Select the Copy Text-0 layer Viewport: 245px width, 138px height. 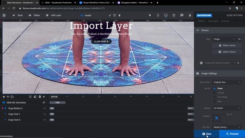click(23, 120)
